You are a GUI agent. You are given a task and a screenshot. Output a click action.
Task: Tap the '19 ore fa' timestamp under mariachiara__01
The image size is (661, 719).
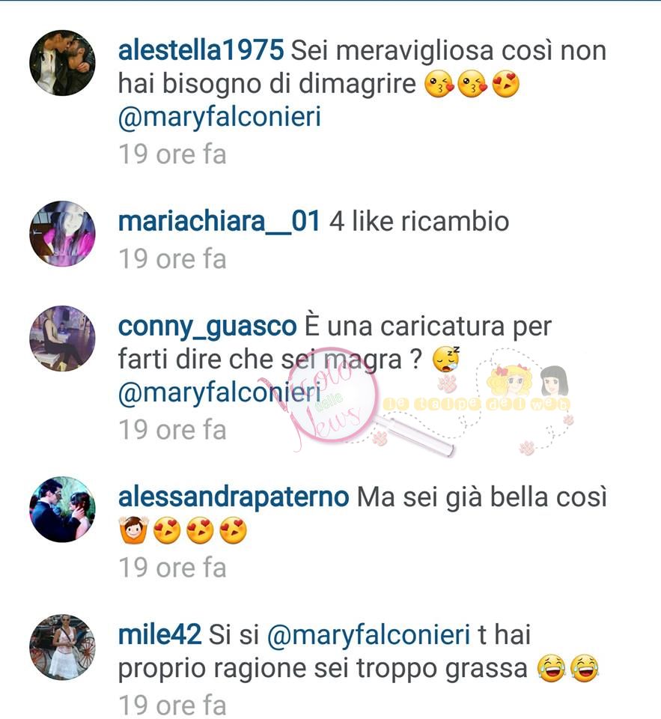point(172,260)
